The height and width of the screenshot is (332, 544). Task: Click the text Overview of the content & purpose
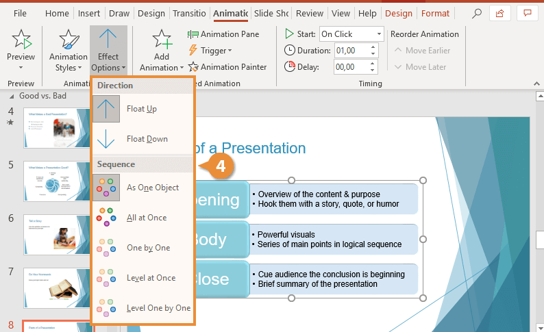coord(319,194)
